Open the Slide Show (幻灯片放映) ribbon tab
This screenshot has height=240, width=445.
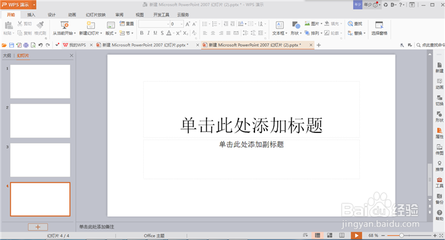pyautogui.click(x=95, y=15)
